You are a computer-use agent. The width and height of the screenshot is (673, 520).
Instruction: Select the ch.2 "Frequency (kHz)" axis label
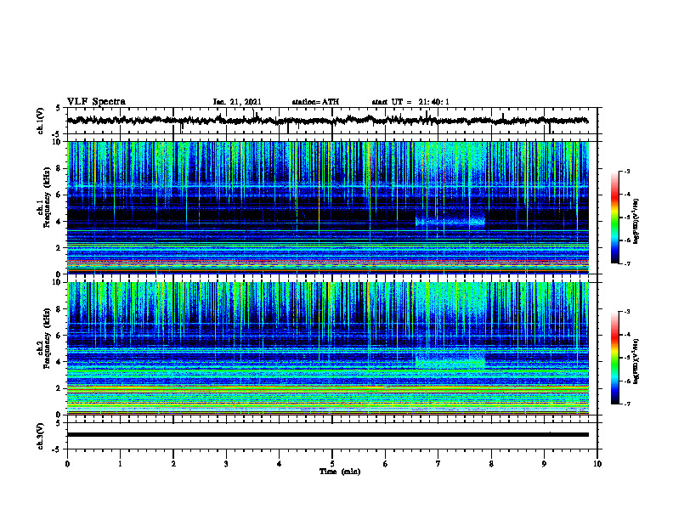pyautogui.click(x=46, y=338)
